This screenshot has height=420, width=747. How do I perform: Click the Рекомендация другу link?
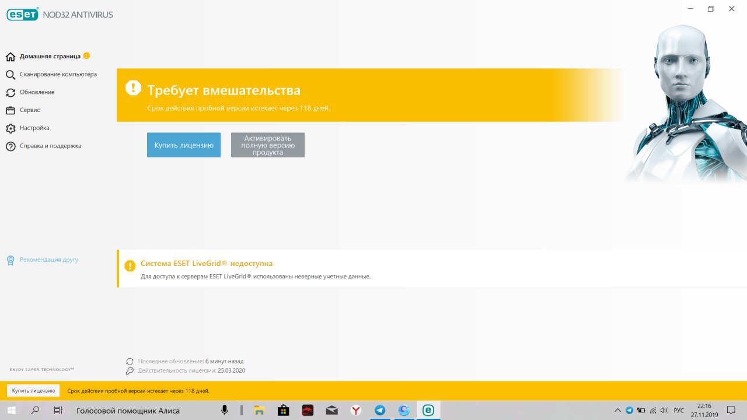49,260
